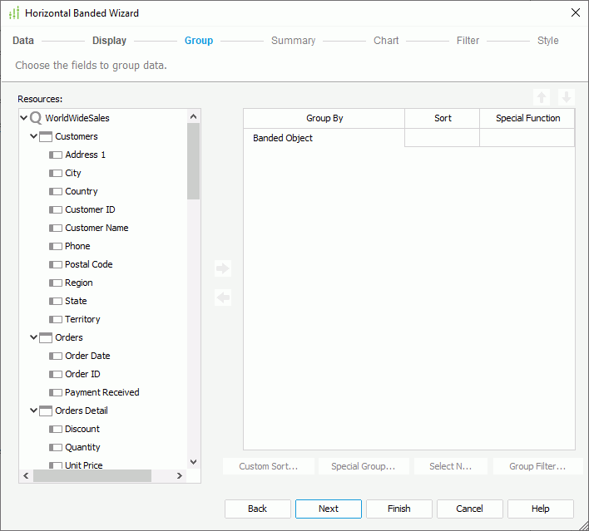Click the move down arrow icon
Screen dimensions: 589x531
pos(567,97)
